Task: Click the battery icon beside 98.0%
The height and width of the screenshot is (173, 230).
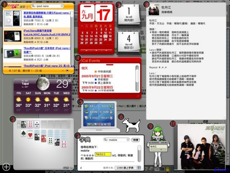Action: (x=111, y=118)
